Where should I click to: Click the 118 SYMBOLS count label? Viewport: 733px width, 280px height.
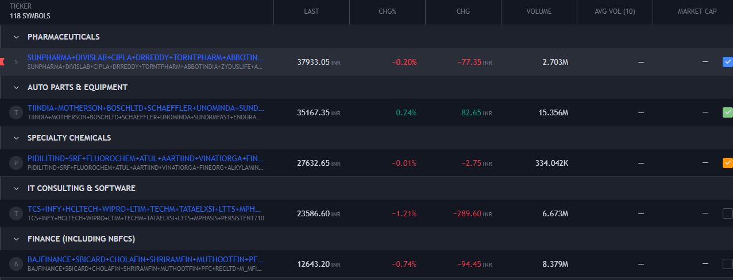(30, 16)
